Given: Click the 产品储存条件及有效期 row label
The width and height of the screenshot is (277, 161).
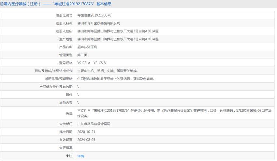Looking at the screenshot, I should pyautogui.click(x=56, y=87).
